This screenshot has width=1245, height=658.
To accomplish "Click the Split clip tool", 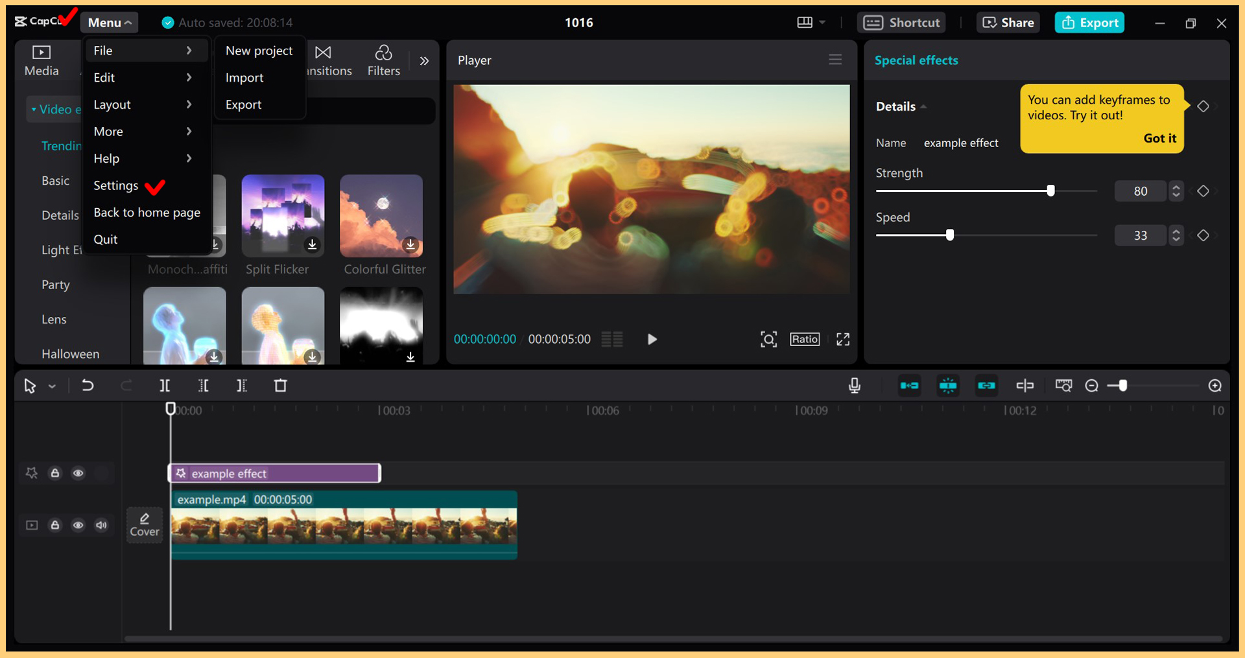I will (165, 386).
